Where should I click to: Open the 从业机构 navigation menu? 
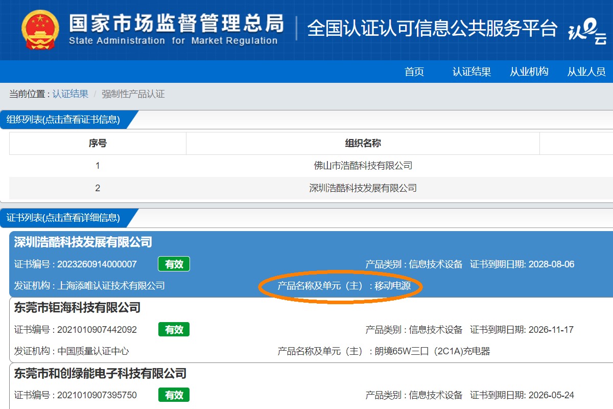pyautogui.click(x=529, y=72)
